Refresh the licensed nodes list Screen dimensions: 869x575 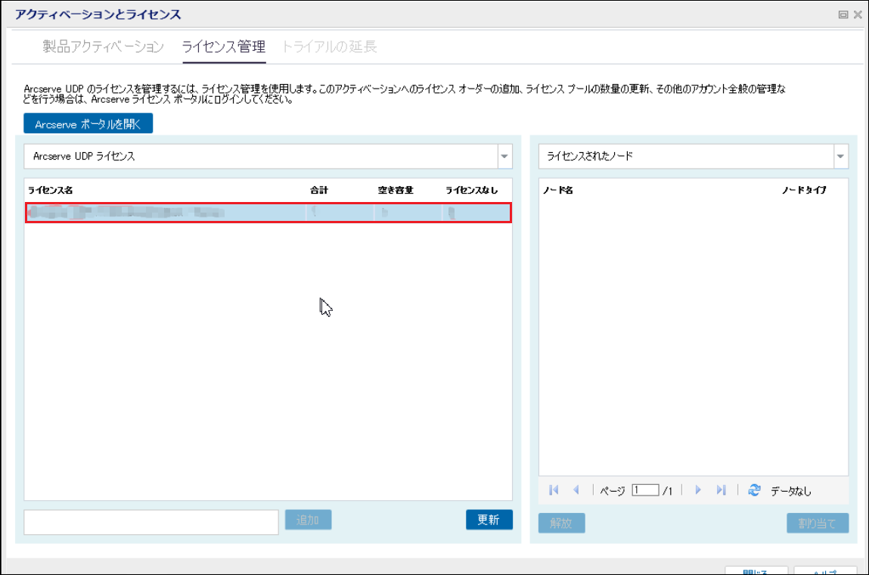click(754, 490)
